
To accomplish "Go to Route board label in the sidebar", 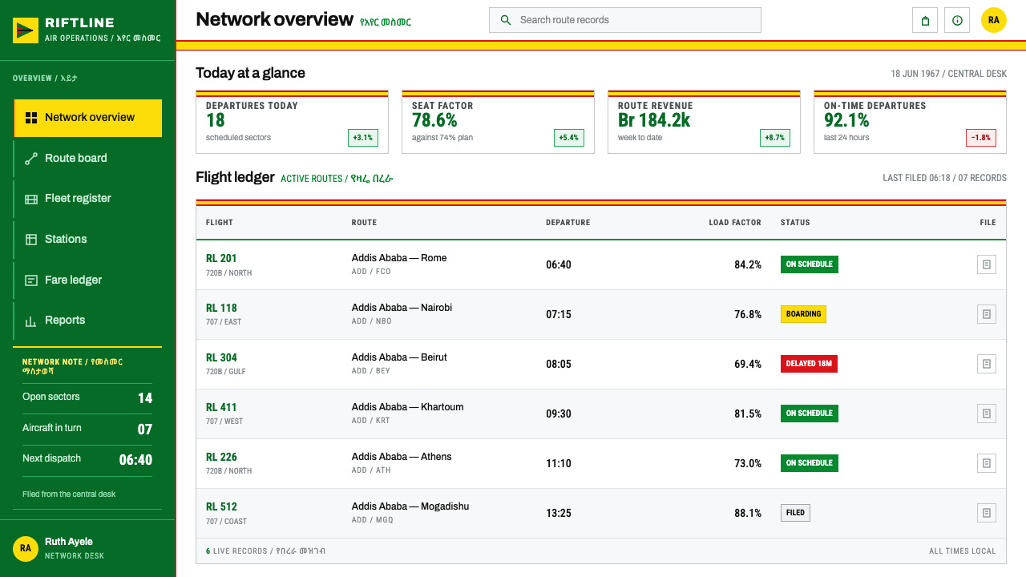I will click(x=76, y=158).
